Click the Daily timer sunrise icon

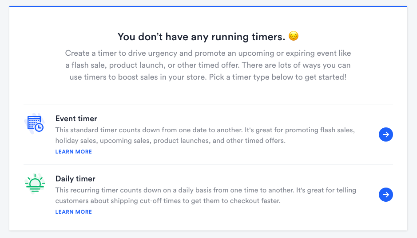point(35,184)
